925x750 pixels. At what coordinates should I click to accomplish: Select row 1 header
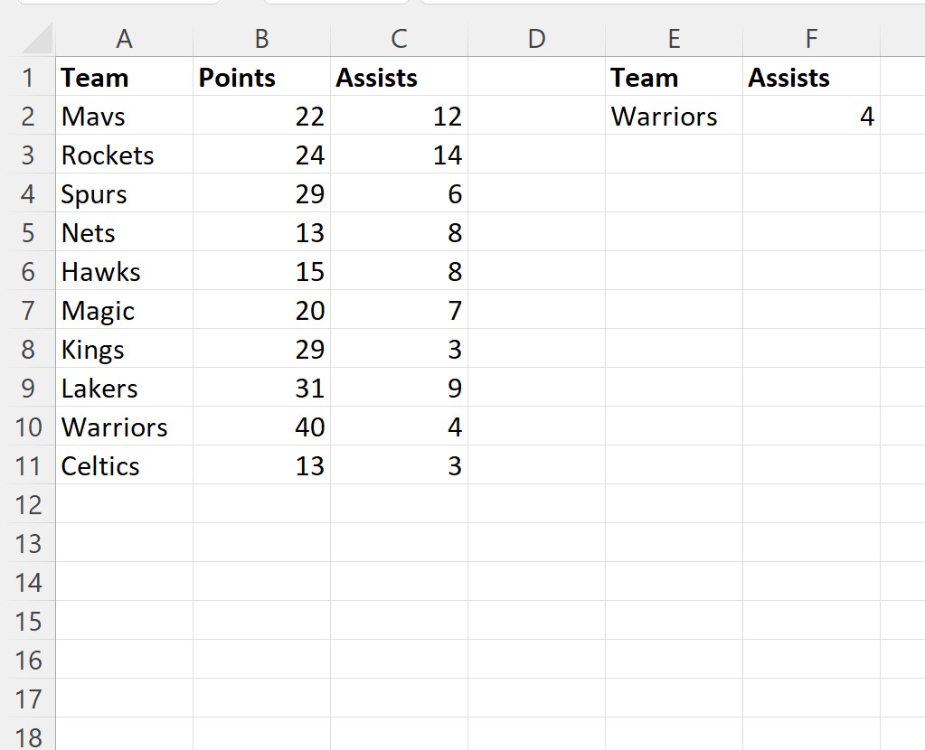pyautogui.click(x=28, y=77)
